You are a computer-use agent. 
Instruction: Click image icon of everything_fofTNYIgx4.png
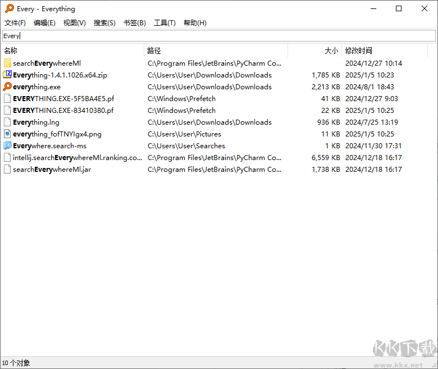point(7,134)
